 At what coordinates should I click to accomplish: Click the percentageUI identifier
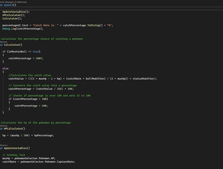click(x=11, y=25)
